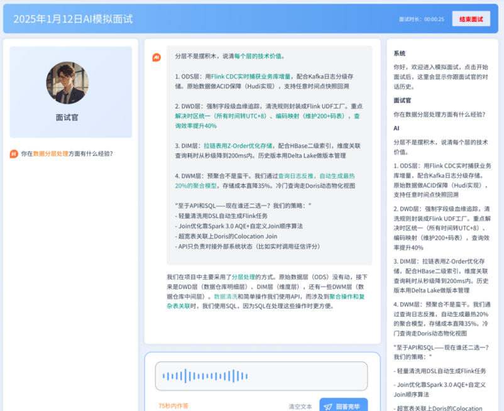Click the 面试时长 timer in the header

pyautogui.click(x=422, y=19)
